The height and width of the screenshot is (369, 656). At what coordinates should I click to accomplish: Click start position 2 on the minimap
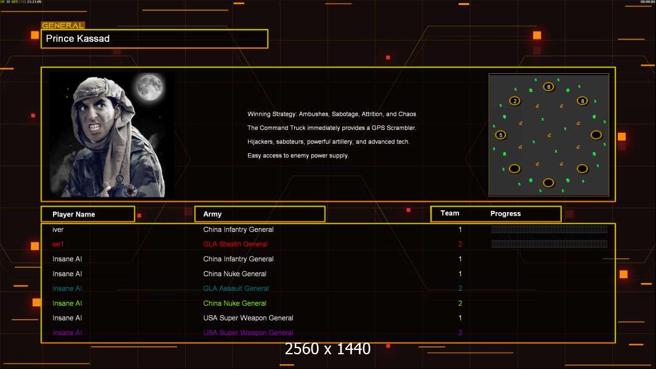point(515,101)
